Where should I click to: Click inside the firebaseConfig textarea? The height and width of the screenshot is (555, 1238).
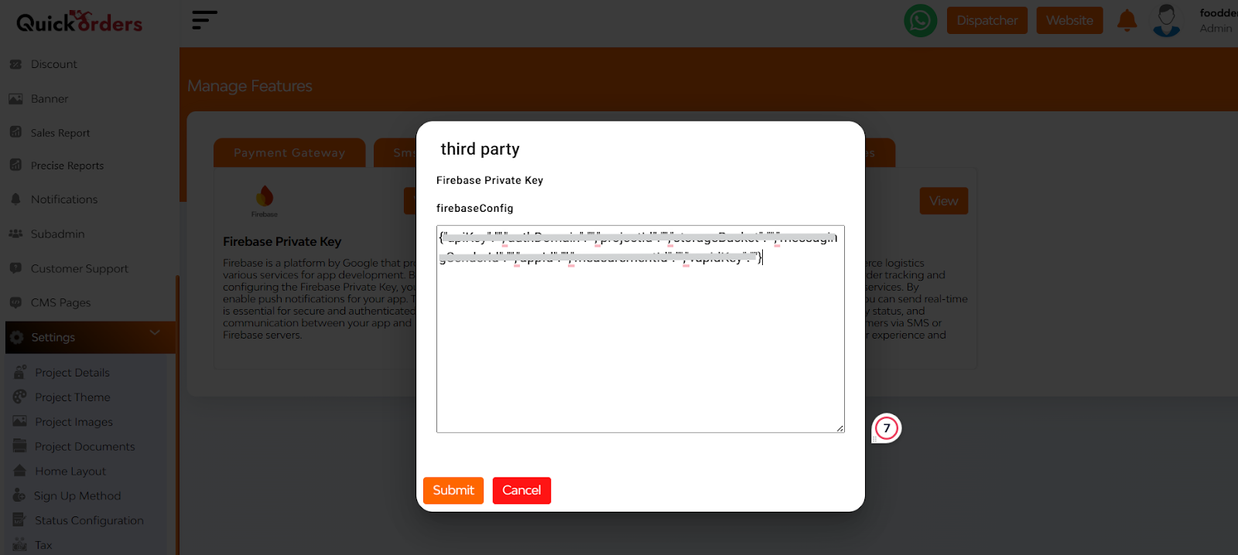point(641,329)
